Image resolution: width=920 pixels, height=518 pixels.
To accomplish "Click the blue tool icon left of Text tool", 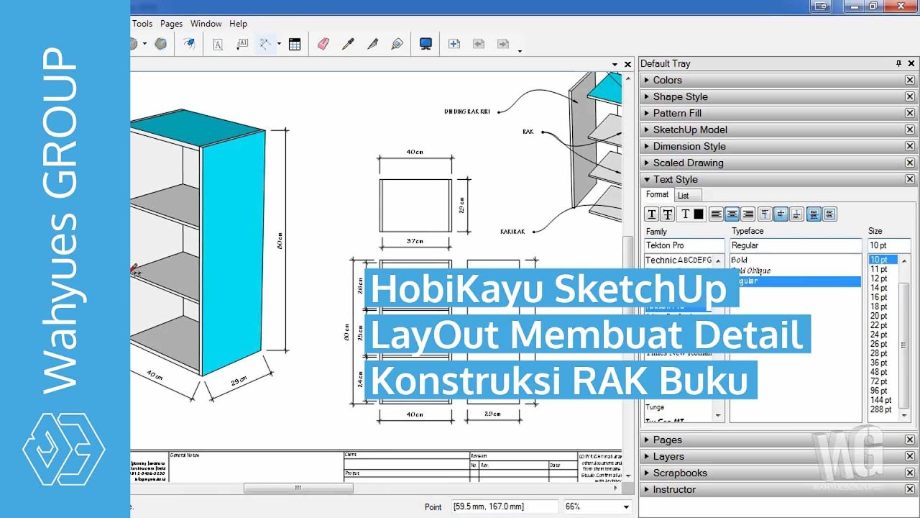I will [189, 44].
